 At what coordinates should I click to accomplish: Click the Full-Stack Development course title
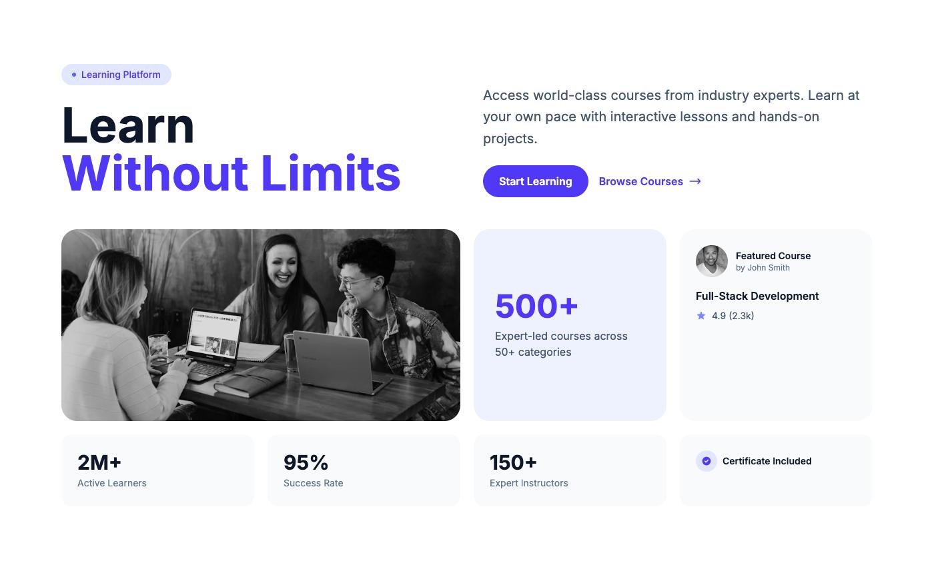click(757, 296)
